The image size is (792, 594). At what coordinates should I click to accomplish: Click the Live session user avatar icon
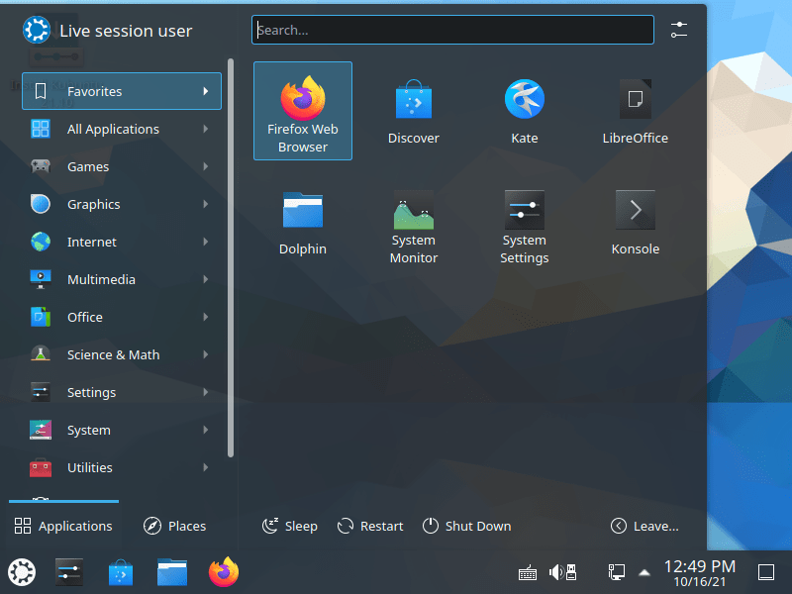coord(37,30)
